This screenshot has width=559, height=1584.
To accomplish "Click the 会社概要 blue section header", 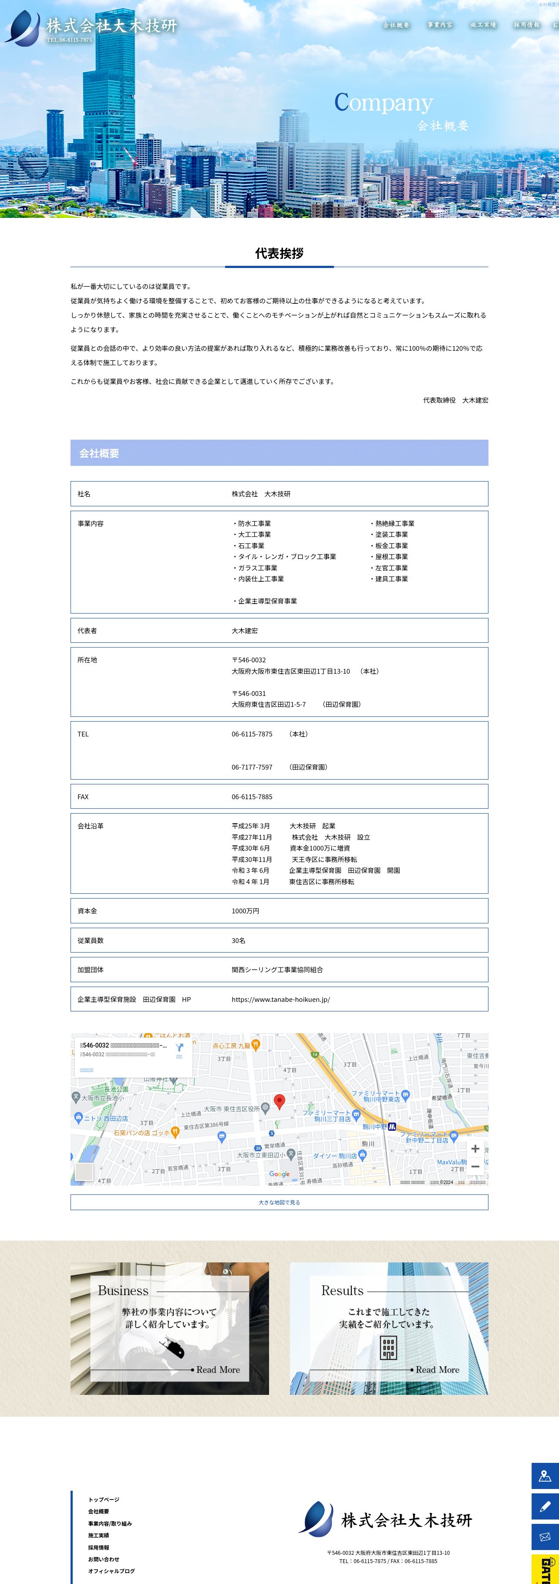I will [279, 453].
